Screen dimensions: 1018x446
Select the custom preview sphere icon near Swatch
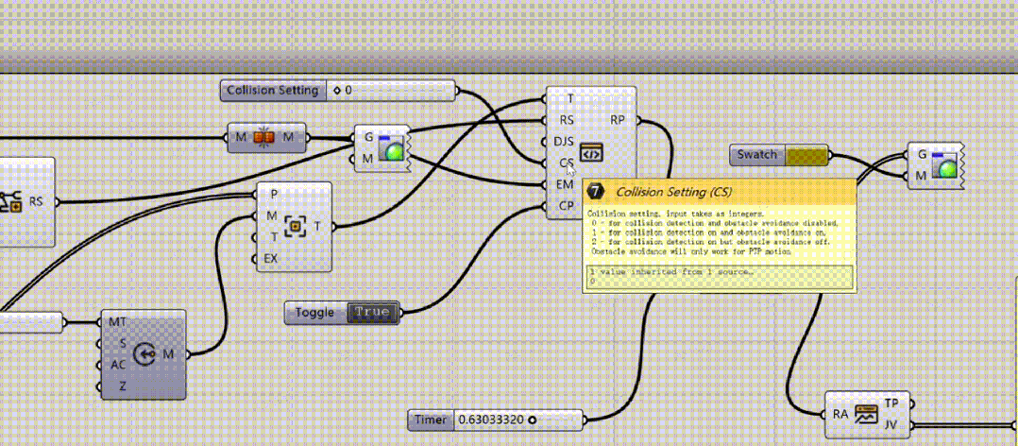[945, 166]
